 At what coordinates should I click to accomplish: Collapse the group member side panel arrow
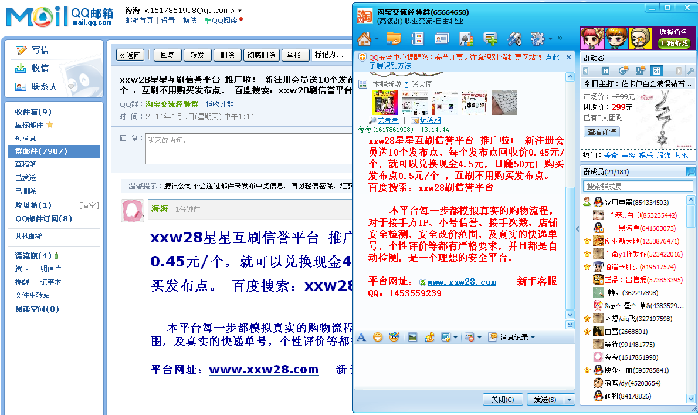[577, 229]
